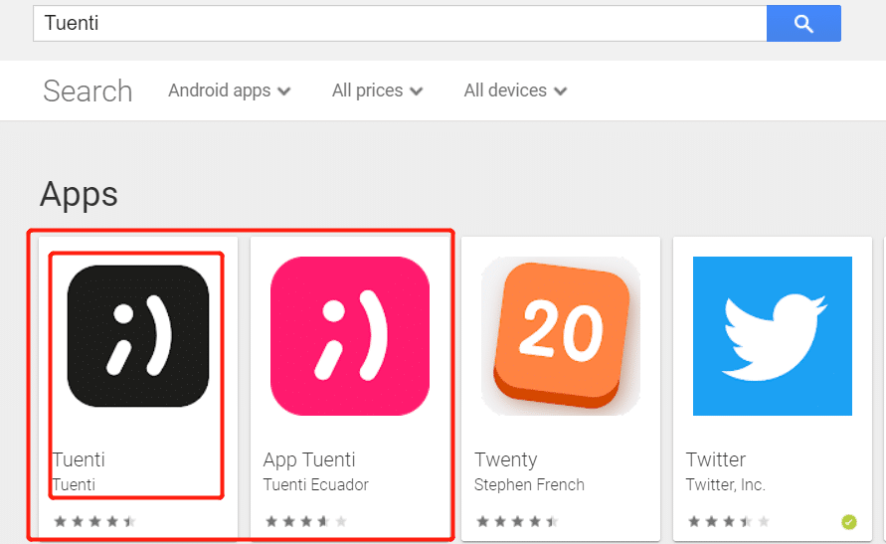Viewport: 886px width, 544px height.
Task: Expand the Android apps dropdown
Action: [x=230, y=91]
